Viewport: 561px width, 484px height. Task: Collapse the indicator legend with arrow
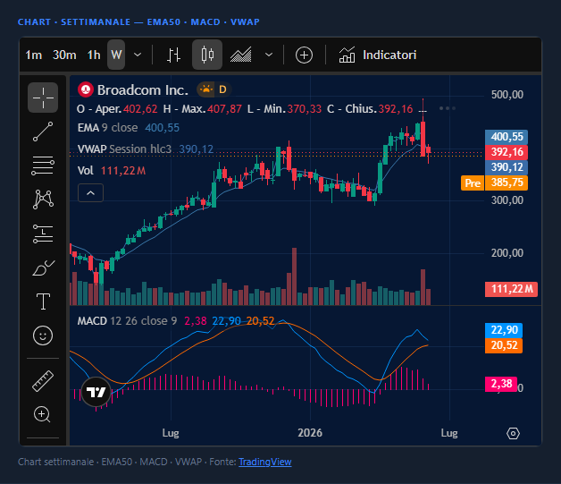(90, 193)
